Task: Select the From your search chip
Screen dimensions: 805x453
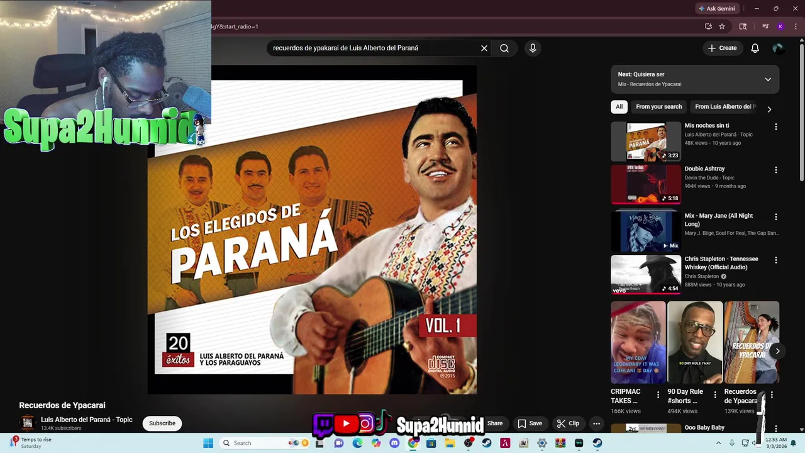Action: (658, 106)
